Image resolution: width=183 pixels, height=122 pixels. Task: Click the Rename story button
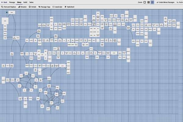coord(23,6)
